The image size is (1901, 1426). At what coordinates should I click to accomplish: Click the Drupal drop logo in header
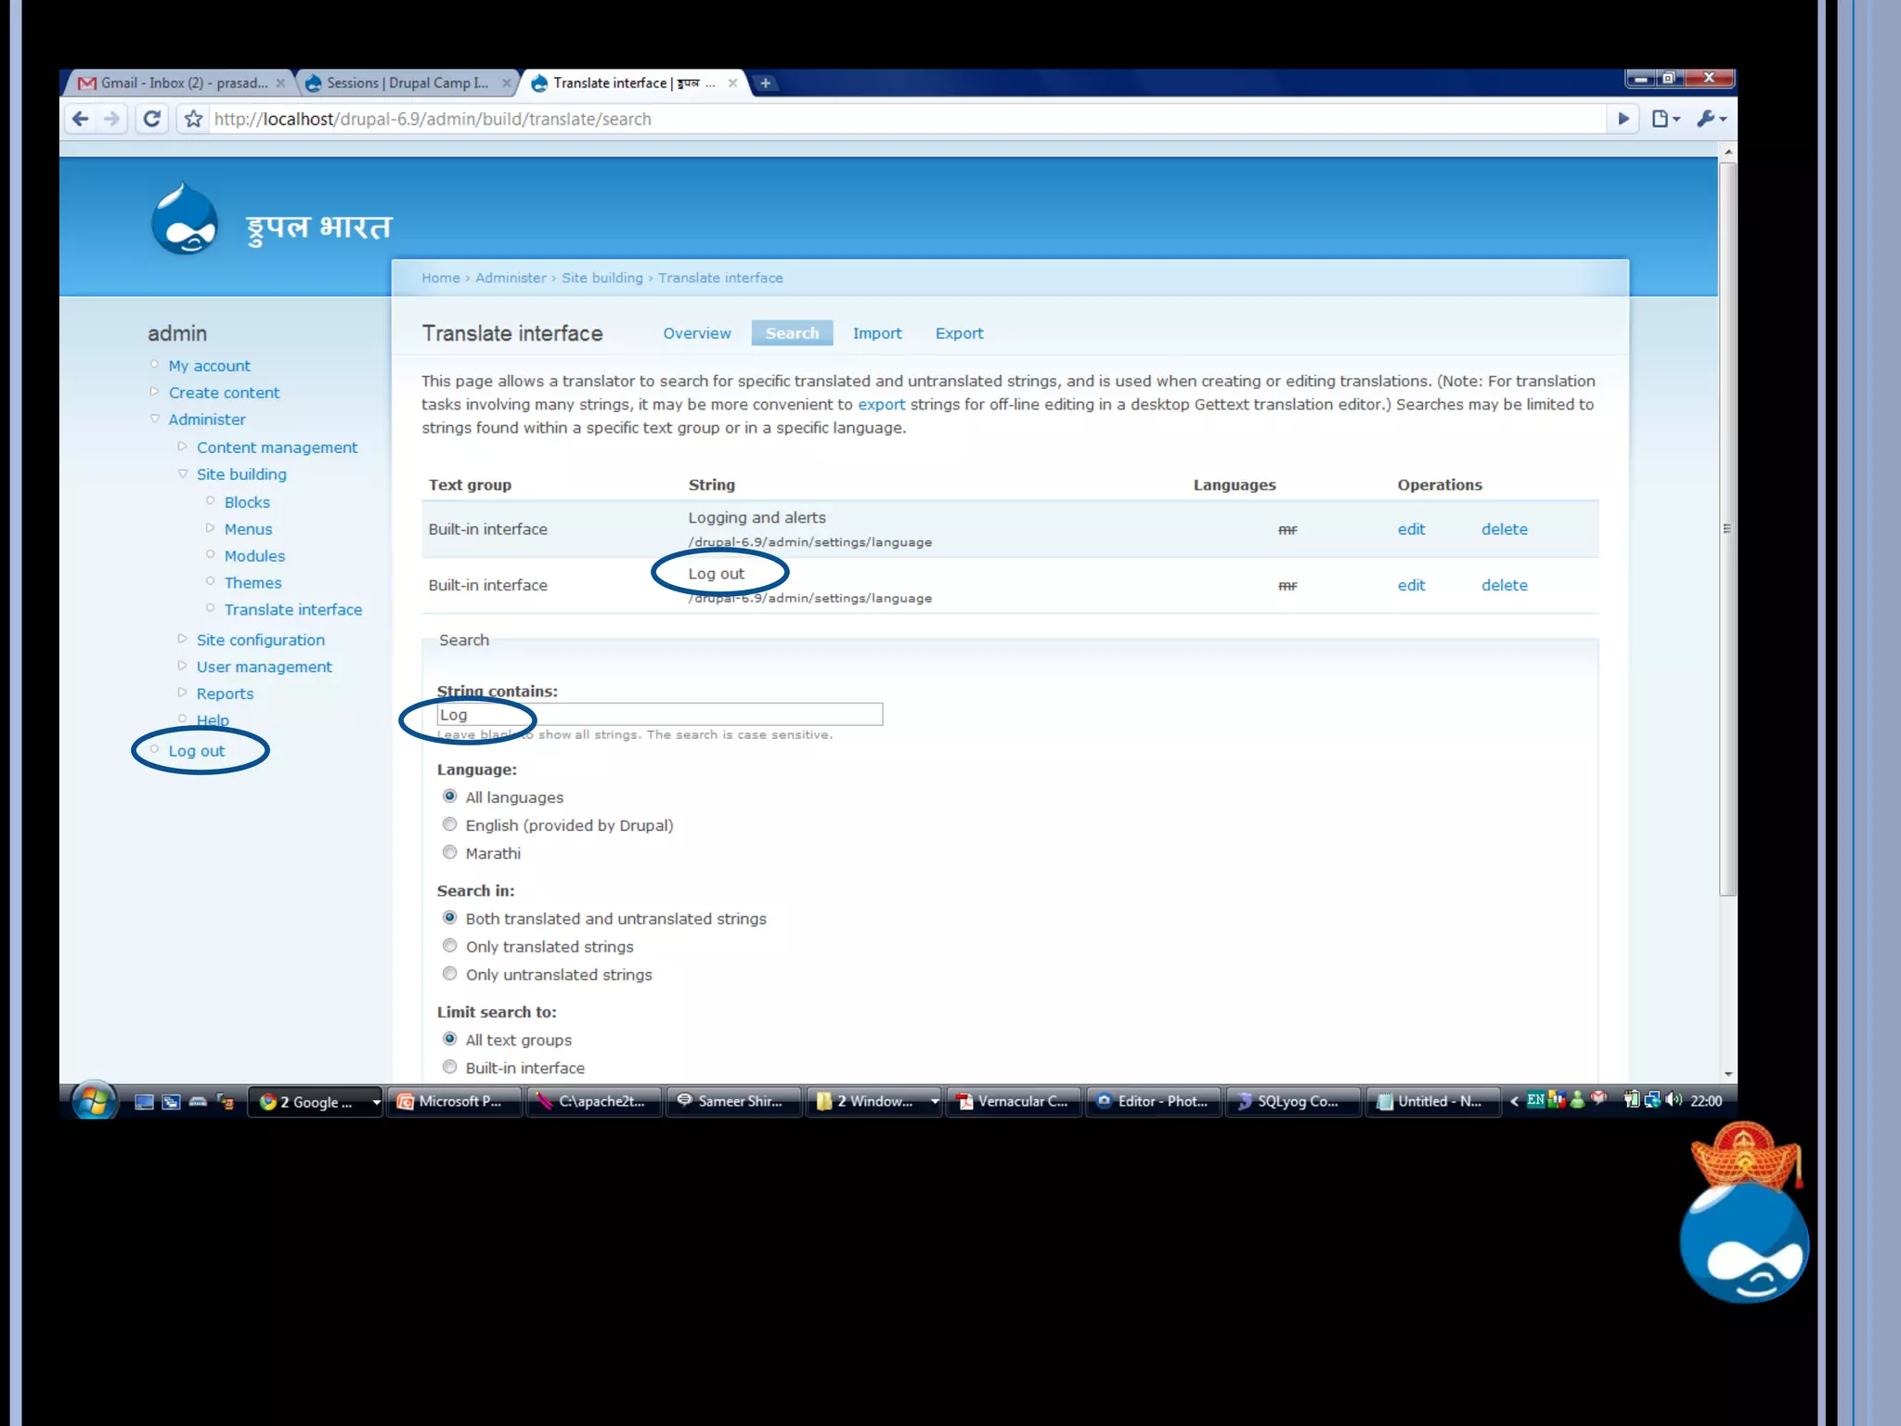(x=185, y=222)
